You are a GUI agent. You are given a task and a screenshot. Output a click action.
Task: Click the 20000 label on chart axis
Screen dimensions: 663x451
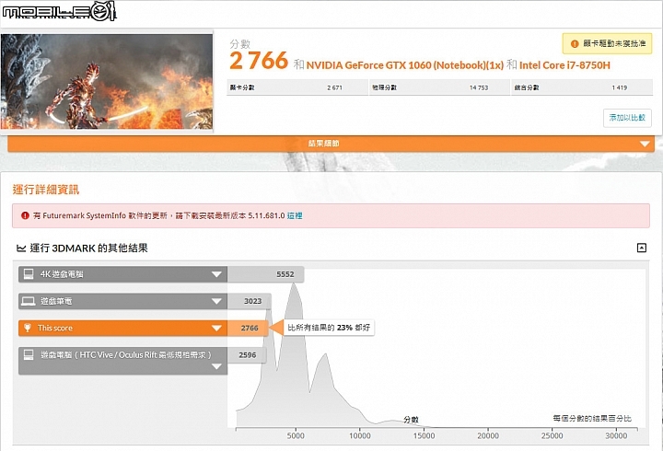pyautogui.click(x=488, y=435)
